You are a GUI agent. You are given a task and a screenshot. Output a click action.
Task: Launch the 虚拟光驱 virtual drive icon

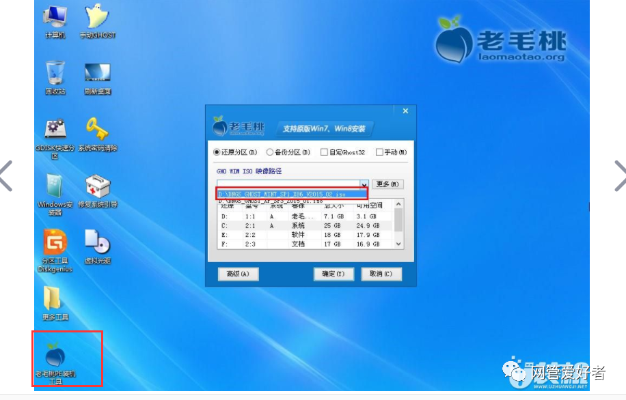coord(98,247)
